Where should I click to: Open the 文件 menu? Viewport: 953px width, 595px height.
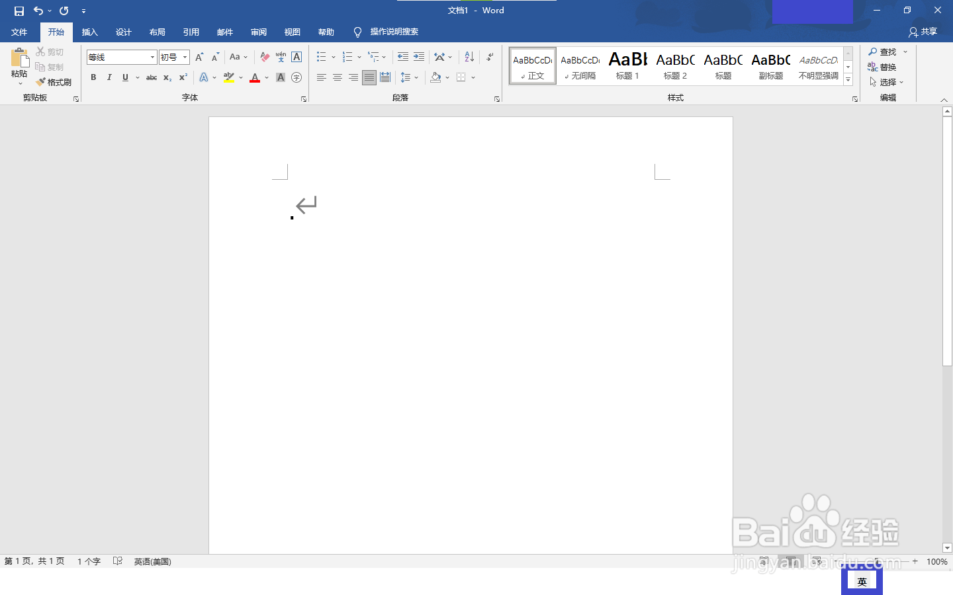click(19, 32)
